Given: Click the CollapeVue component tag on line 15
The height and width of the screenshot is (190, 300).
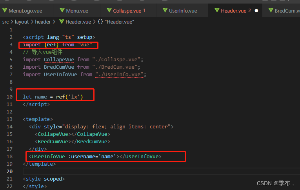Looking at the screenshot, I should (x=73, y=134).
